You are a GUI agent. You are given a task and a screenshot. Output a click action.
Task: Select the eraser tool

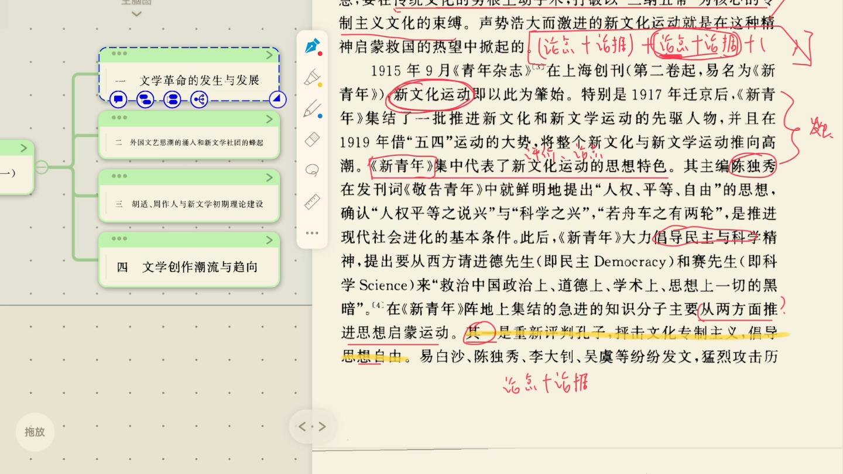tap(313, 139)
